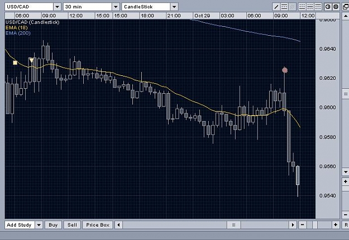Click the 03:00 time axis label
This screenshot has height=240, width=349.
[227, 16]
